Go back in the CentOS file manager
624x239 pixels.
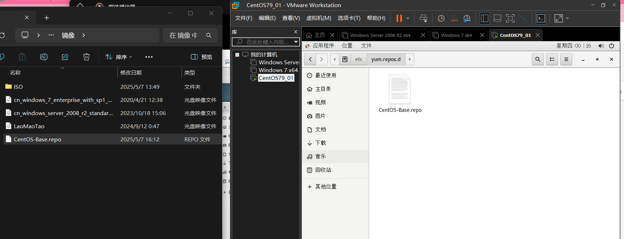coord(310,59)
